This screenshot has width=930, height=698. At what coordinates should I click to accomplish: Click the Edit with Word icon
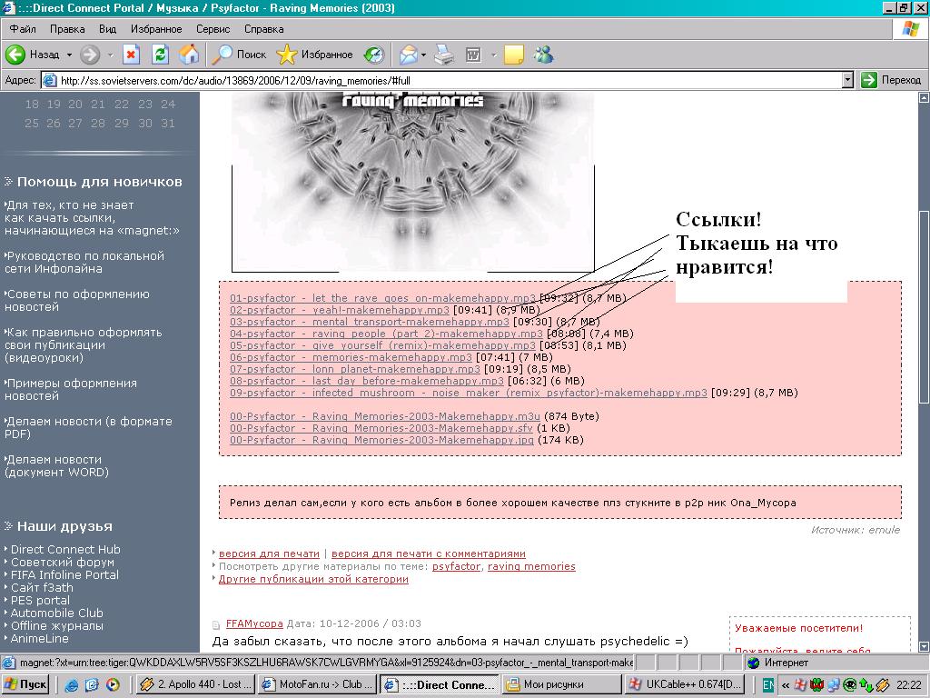click(473, 55)
